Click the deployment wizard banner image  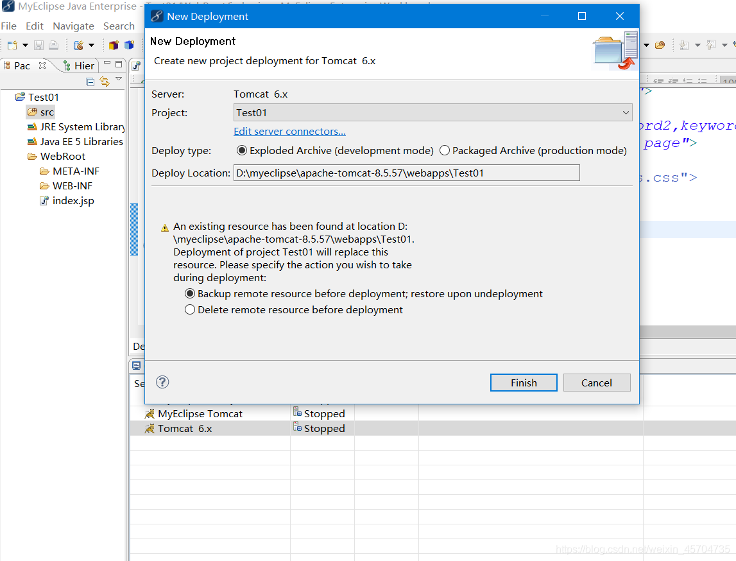point(615,51)
